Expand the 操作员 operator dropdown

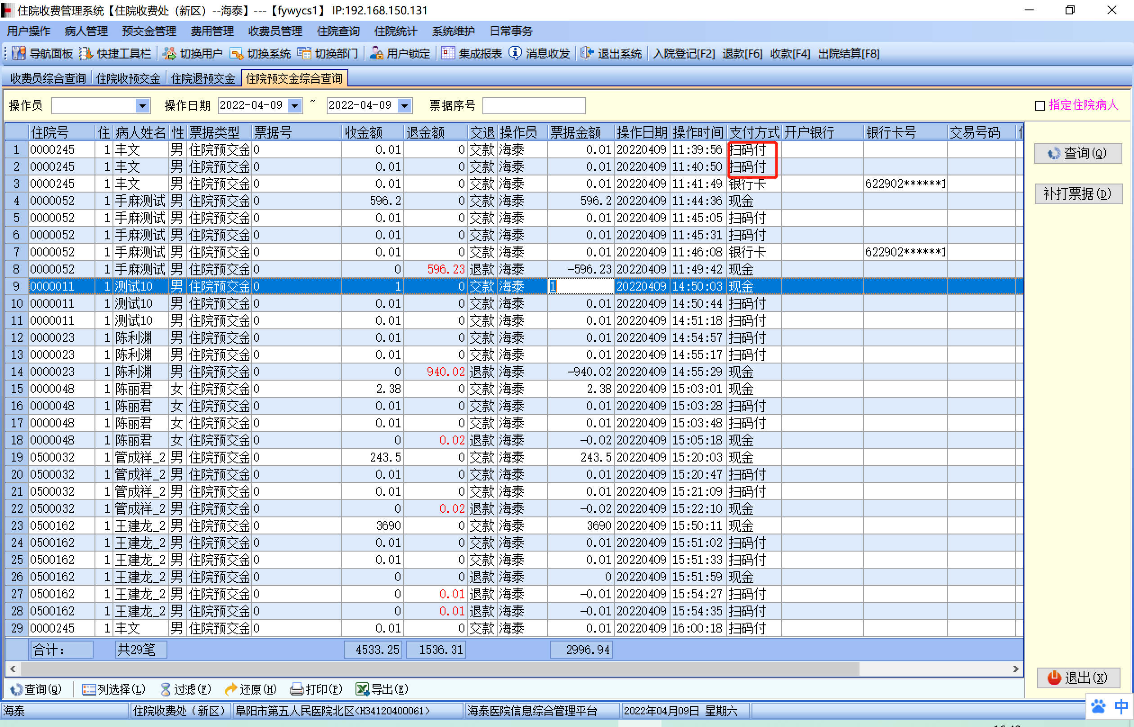coord(142,106)
